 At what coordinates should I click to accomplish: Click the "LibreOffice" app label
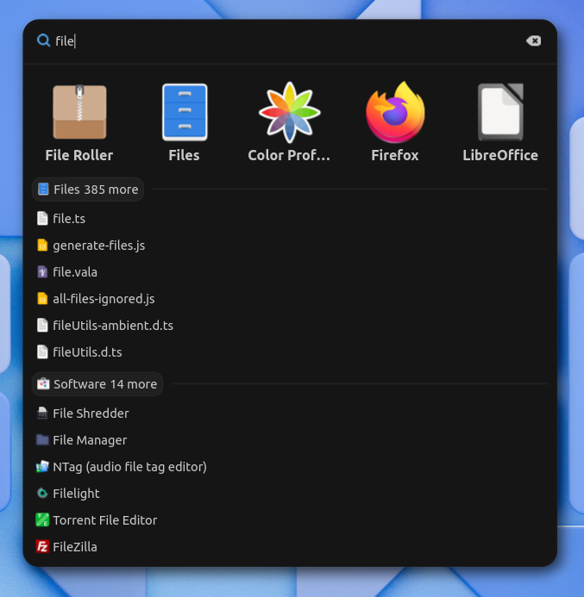point(500,155)
